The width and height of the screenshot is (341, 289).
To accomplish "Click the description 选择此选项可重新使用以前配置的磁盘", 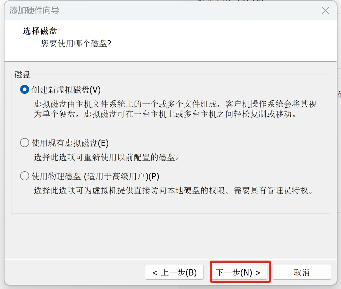I will pyautogui.click(x=107, y=157).
